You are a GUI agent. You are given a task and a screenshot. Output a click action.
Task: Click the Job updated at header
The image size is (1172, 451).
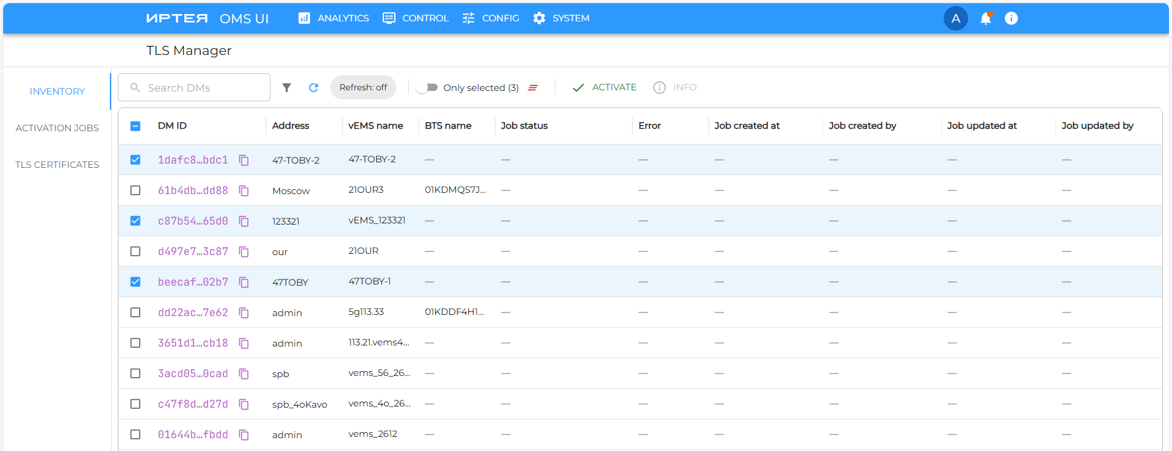(982, 126)
